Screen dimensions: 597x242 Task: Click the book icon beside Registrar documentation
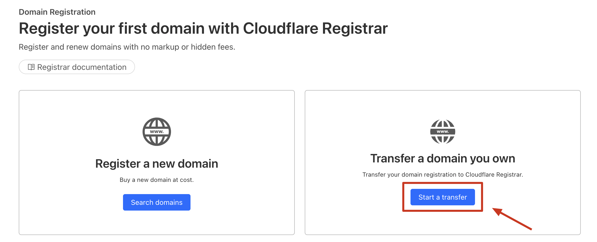click(31, 67)
